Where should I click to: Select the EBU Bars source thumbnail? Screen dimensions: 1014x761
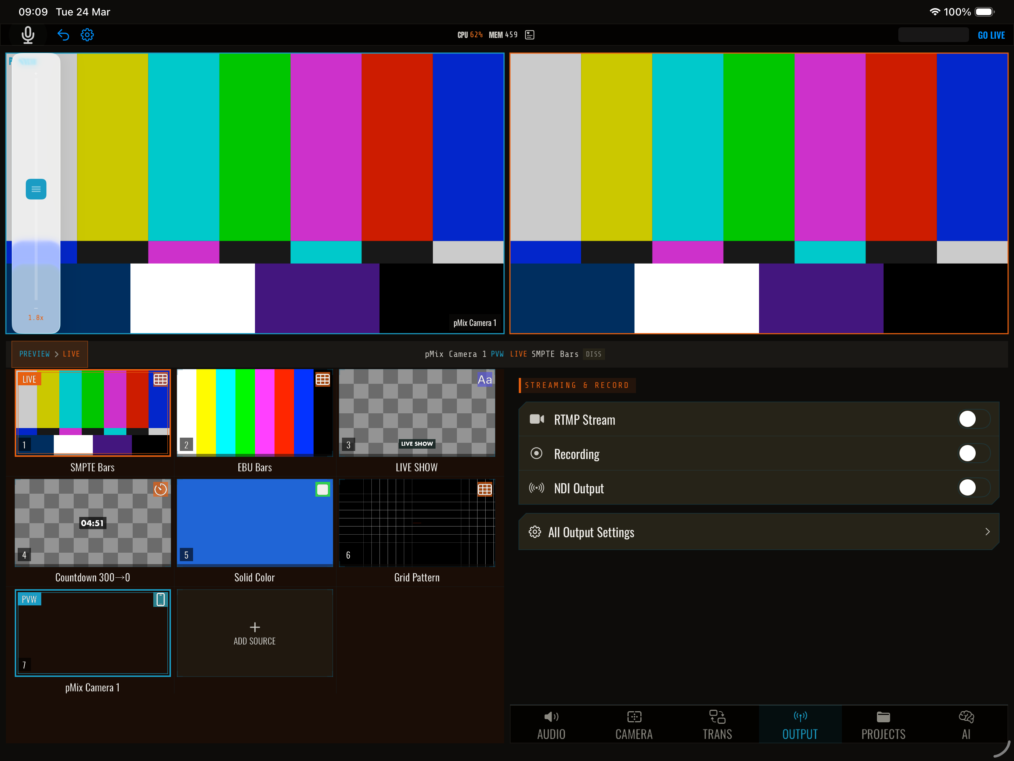point(254,412)
